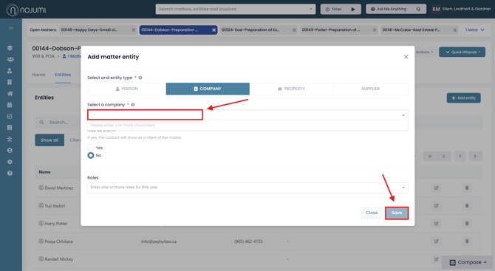This screenshot has width=495, height=271.
Task: Open the Roles dropdown
Action: click(x=247, y=188)
